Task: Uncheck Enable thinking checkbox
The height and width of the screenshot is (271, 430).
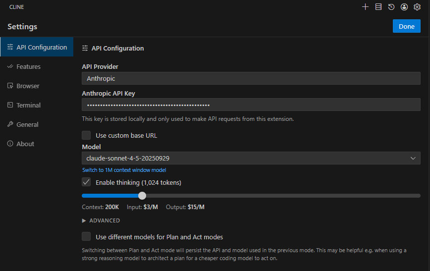Action: 86,182
